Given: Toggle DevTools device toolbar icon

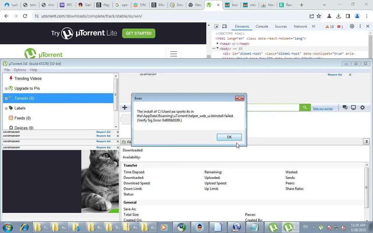Looking at the screenshot, I should (x=224, y=26).
